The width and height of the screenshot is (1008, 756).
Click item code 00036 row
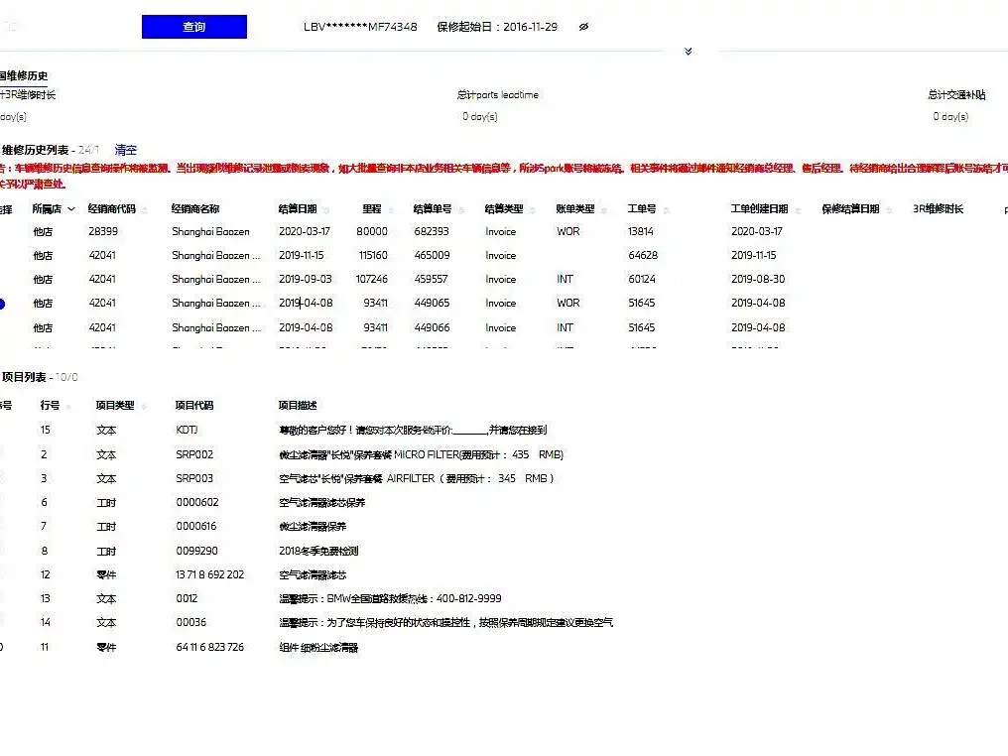point(190,622)
